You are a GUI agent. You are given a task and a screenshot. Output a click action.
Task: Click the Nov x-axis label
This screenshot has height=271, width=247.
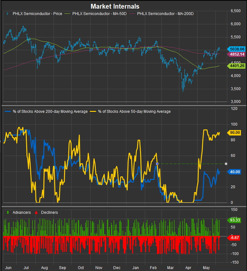pos(99,268)
